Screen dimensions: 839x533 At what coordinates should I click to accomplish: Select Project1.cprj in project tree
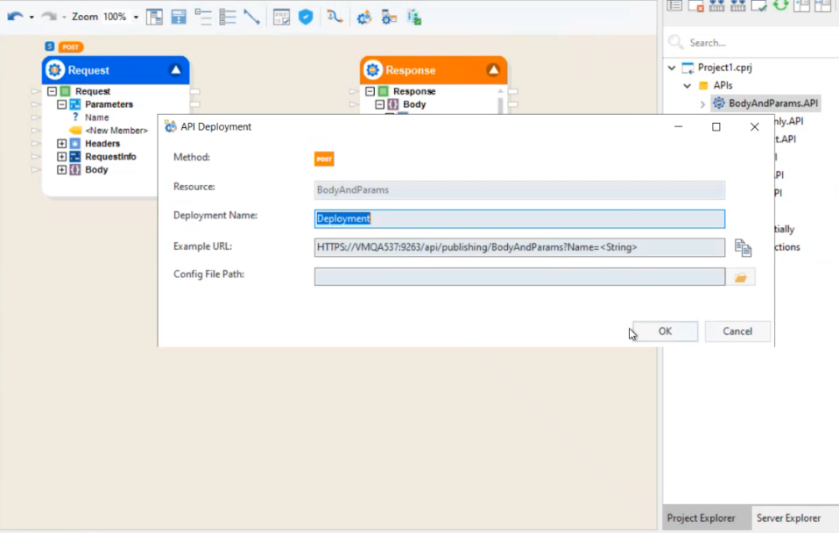[x=724, y=68]
